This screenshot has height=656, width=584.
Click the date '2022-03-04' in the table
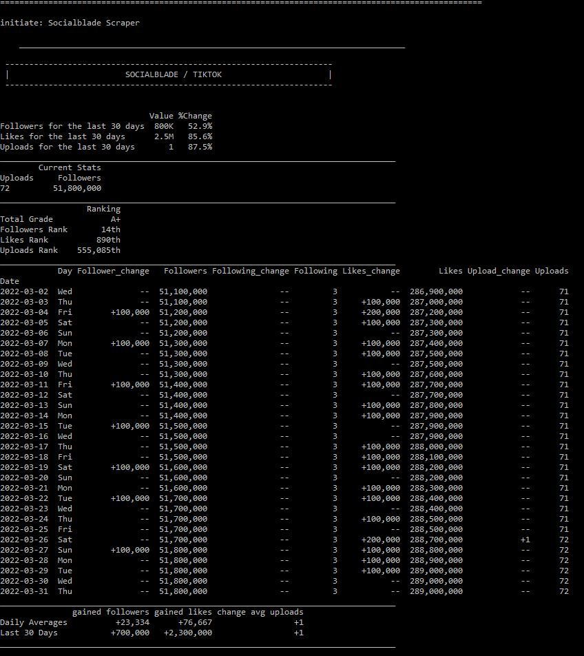[24, 312]
